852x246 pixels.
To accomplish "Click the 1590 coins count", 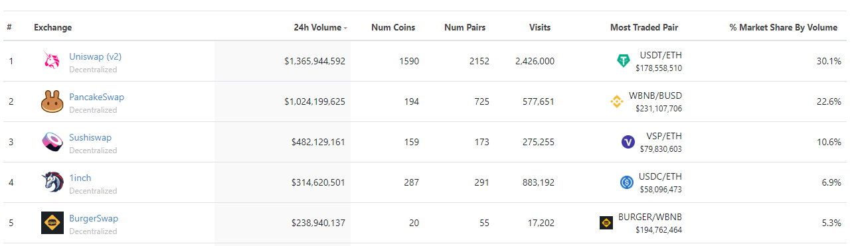I will (409, 61).
